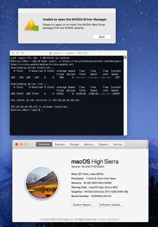Open System Report from About This Mac
Image resolution: width=158 pixels, height=227 pixels.
coord(83,205)
